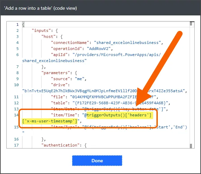
Task: Click the Done button
Action: [97, 160]
